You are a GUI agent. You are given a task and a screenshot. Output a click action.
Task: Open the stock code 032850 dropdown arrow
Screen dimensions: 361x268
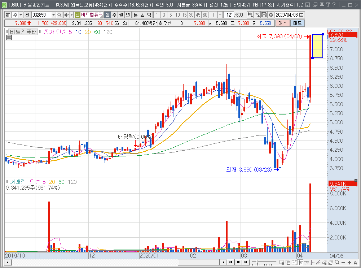pos(53,15)
